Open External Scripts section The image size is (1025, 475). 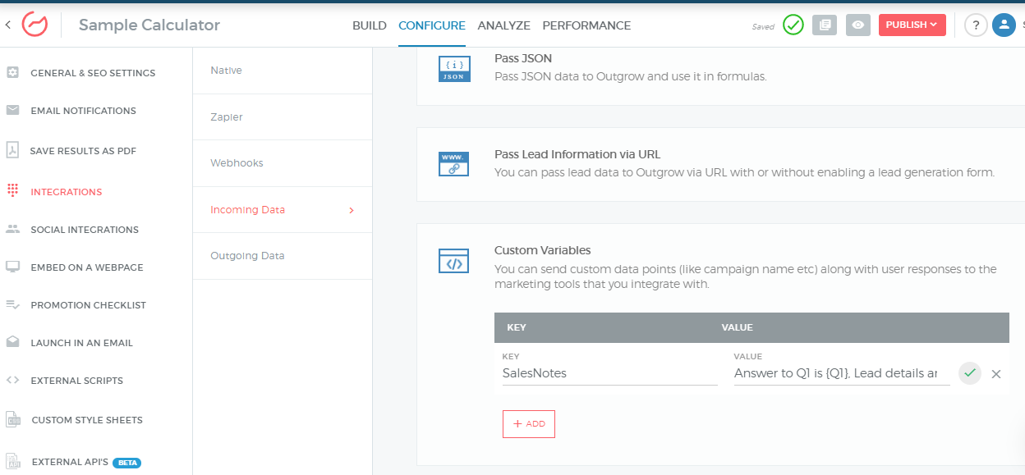click(x=76, y=381)
